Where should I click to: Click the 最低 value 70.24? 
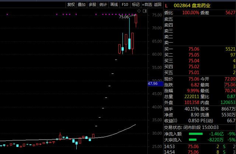pos(230,91)
